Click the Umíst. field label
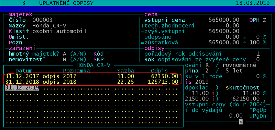The width and height of the screenshot is (275, 130). tap(19, 37)
